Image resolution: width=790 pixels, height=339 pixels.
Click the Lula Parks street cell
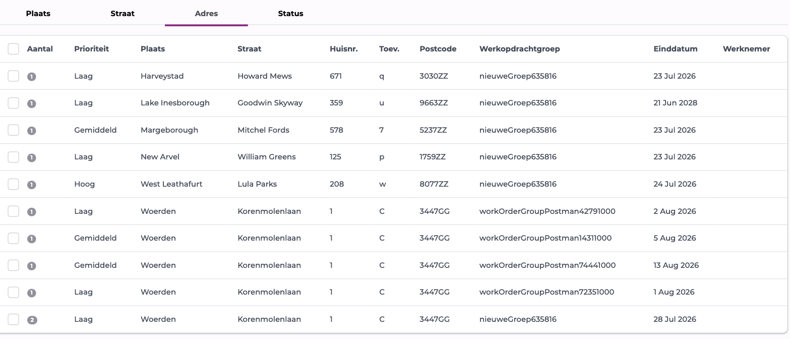coord(257,184)
